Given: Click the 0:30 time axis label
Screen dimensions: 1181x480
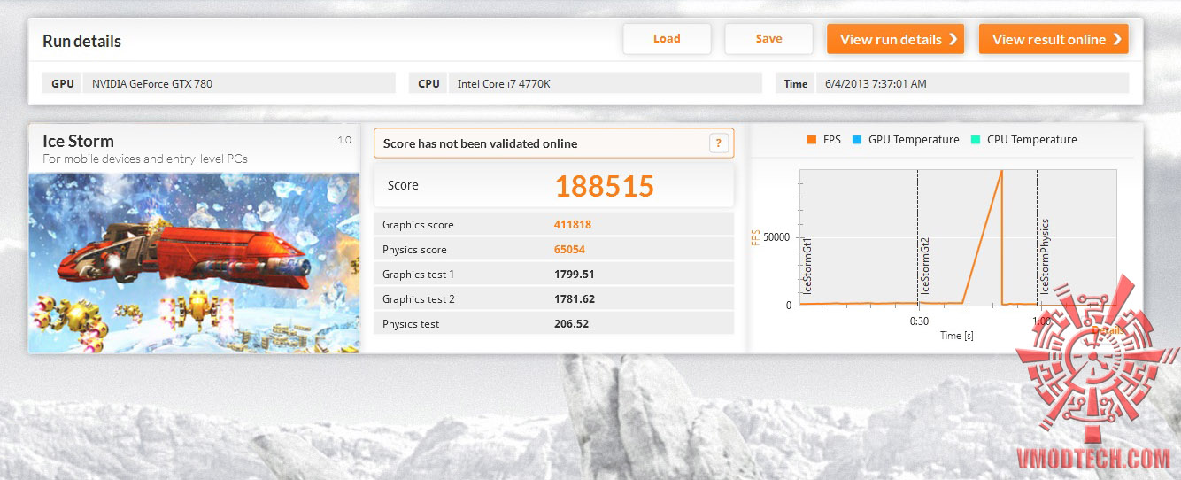Looking at the screenshot, I should 919,321.
